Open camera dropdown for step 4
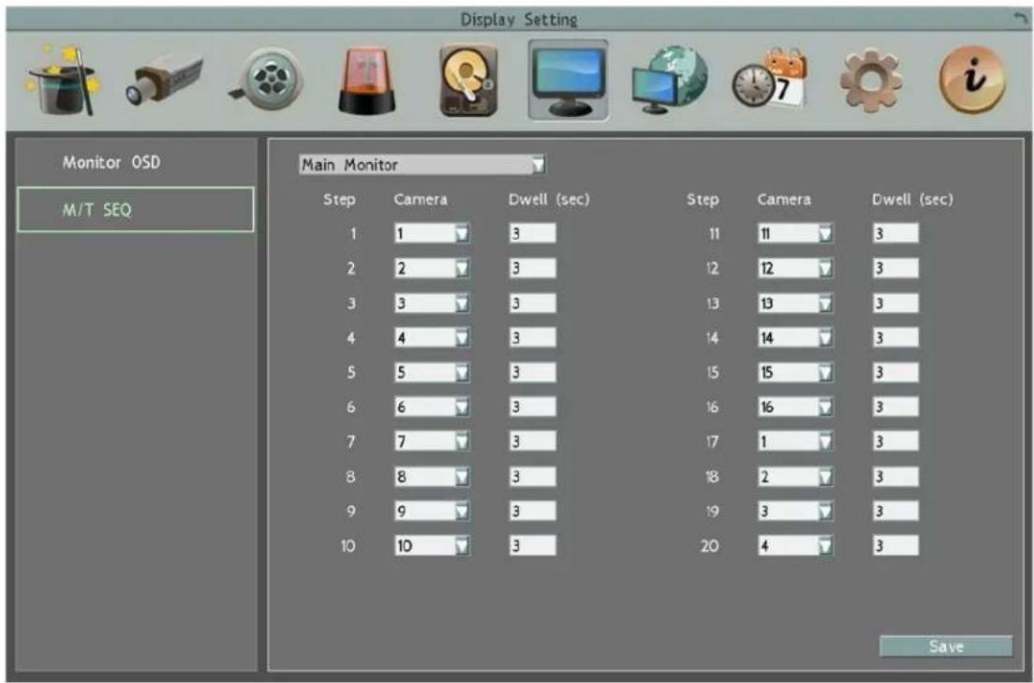 [432, 337]
